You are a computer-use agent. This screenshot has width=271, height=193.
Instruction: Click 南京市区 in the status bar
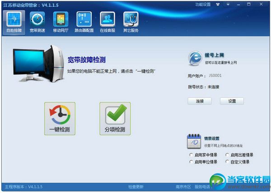[183, 187]
